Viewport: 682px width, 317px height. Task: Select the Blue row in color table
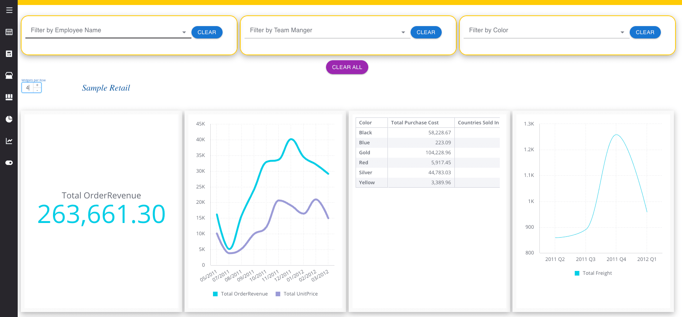[x=428, y=142]
